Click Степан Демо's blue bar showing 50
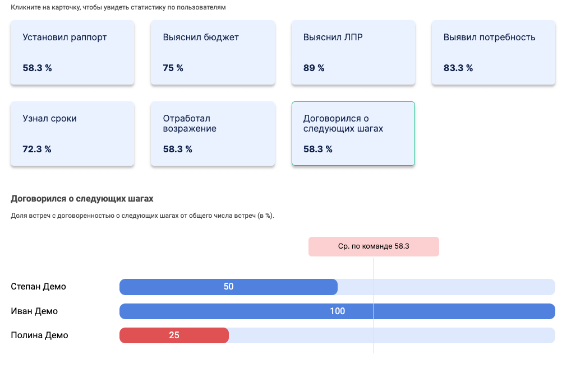Viewport: 585px width, 369px height. click(228, 287)
